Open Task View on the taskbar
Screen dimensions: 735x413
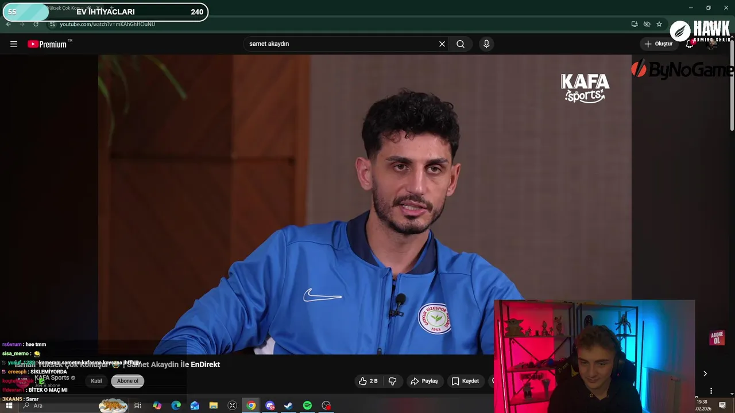coord(138,406)
